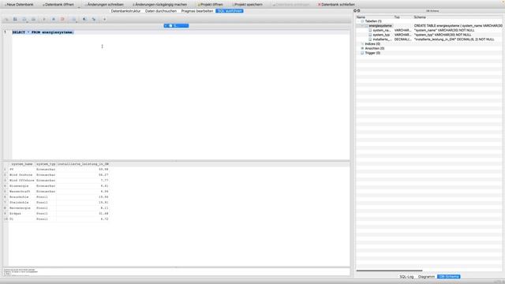Image resolution: width=505 pixels, height=284 pixels.
Task: Click Änderungen schreiben
Action: pos(104,5)
